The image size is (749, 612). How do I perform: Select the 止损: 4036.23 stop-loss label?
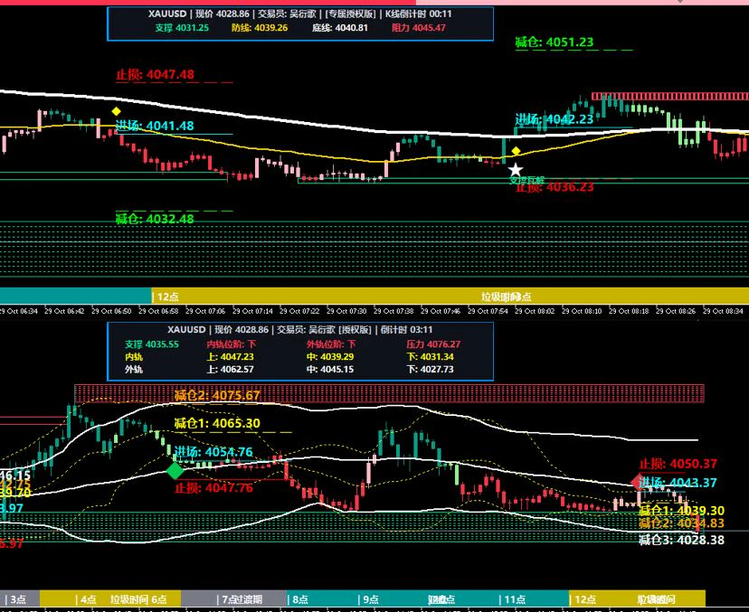[555, 186]
